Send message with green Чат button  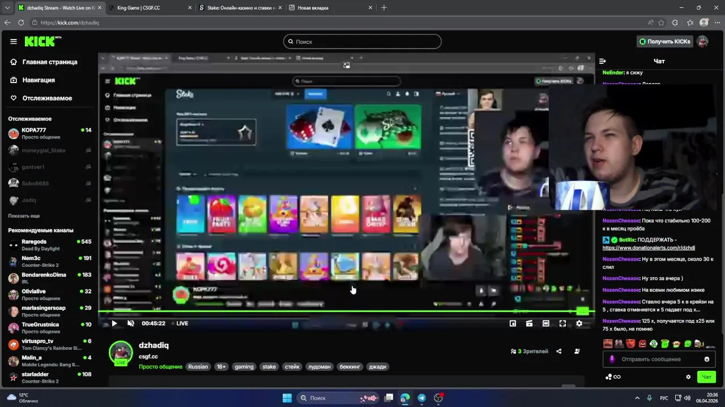(x=706, y=377)
